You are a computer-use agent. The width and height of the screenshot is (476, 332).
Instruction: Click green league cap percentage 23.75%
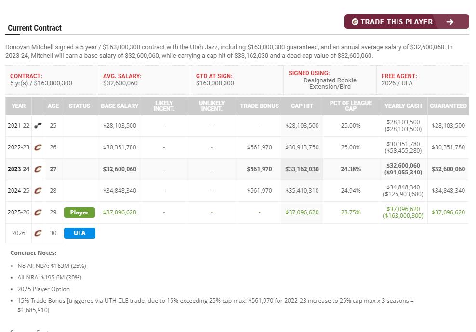(x=351, y=212)
